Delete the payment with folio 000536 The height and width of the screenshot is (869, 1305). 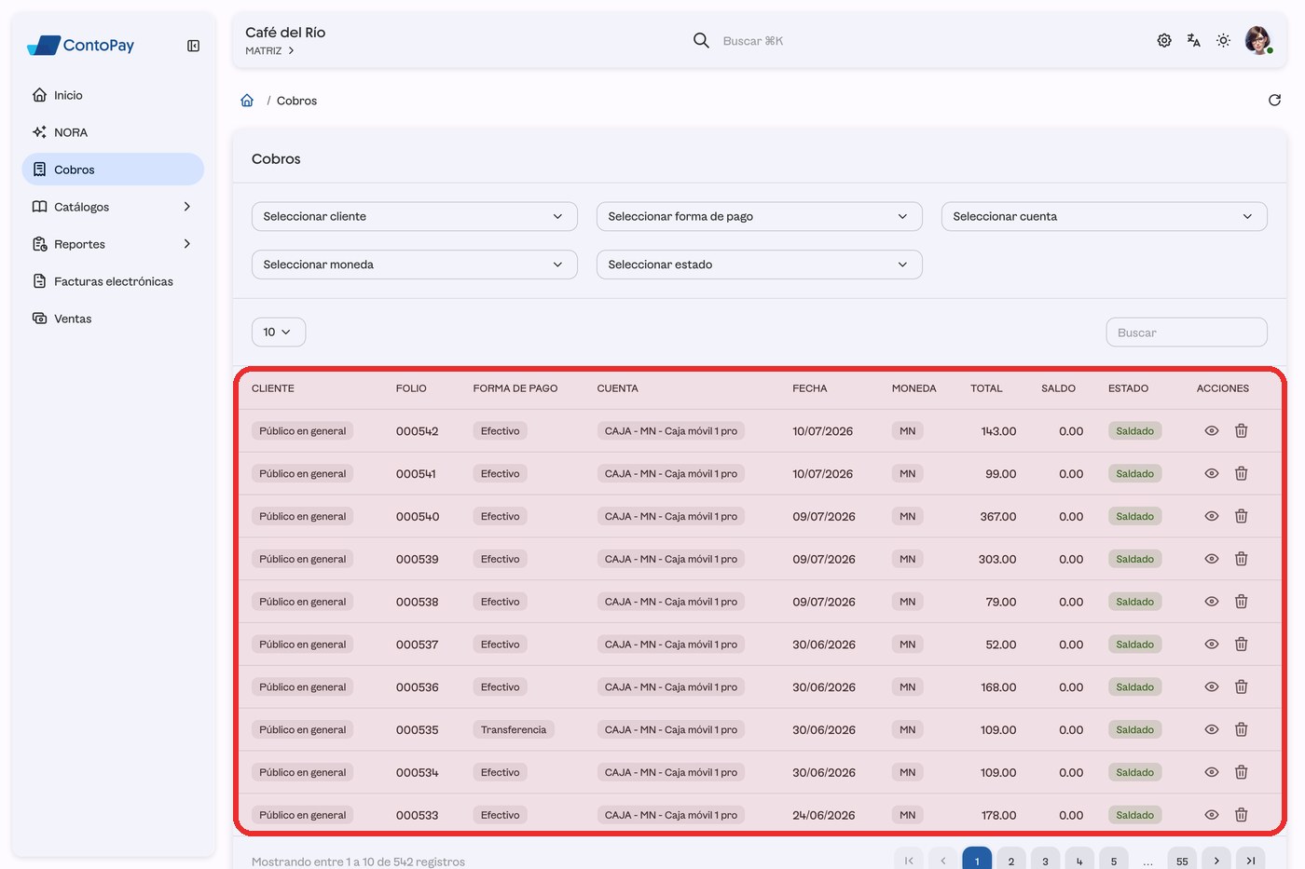coord(1242,687)
